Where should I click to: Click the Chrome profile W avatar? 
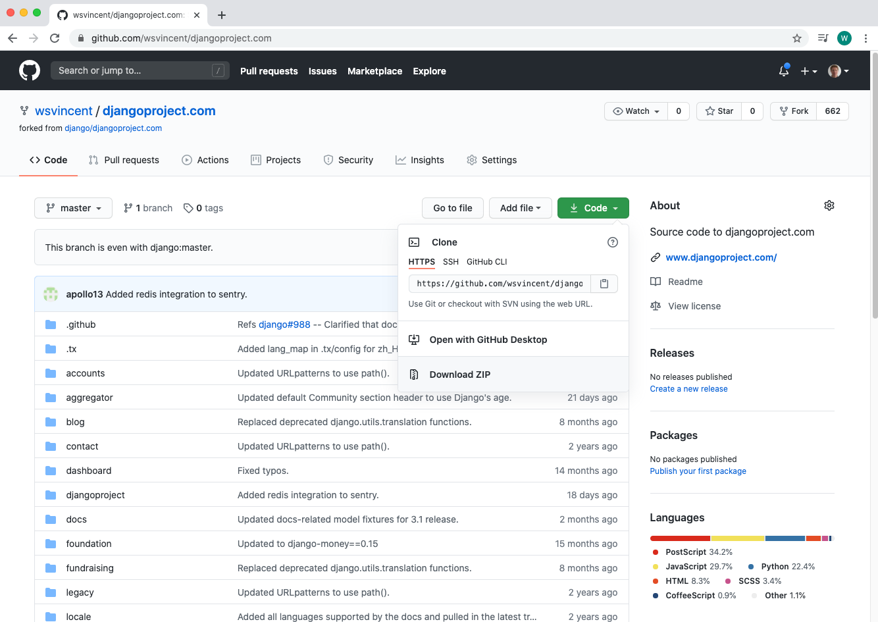point(844,38)
